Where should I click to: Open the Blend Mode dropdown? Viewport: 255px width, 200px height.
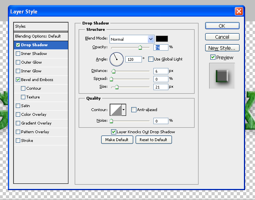(x=151, y=39)
